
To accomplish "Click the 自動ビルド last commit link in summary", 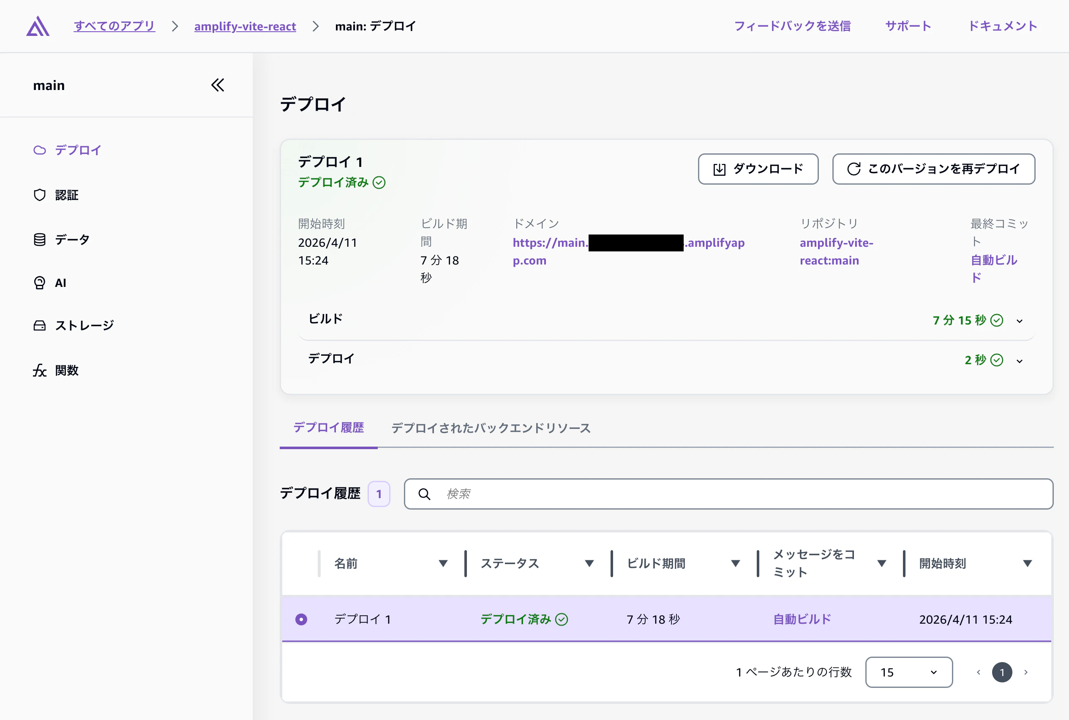I will (994, 269).
